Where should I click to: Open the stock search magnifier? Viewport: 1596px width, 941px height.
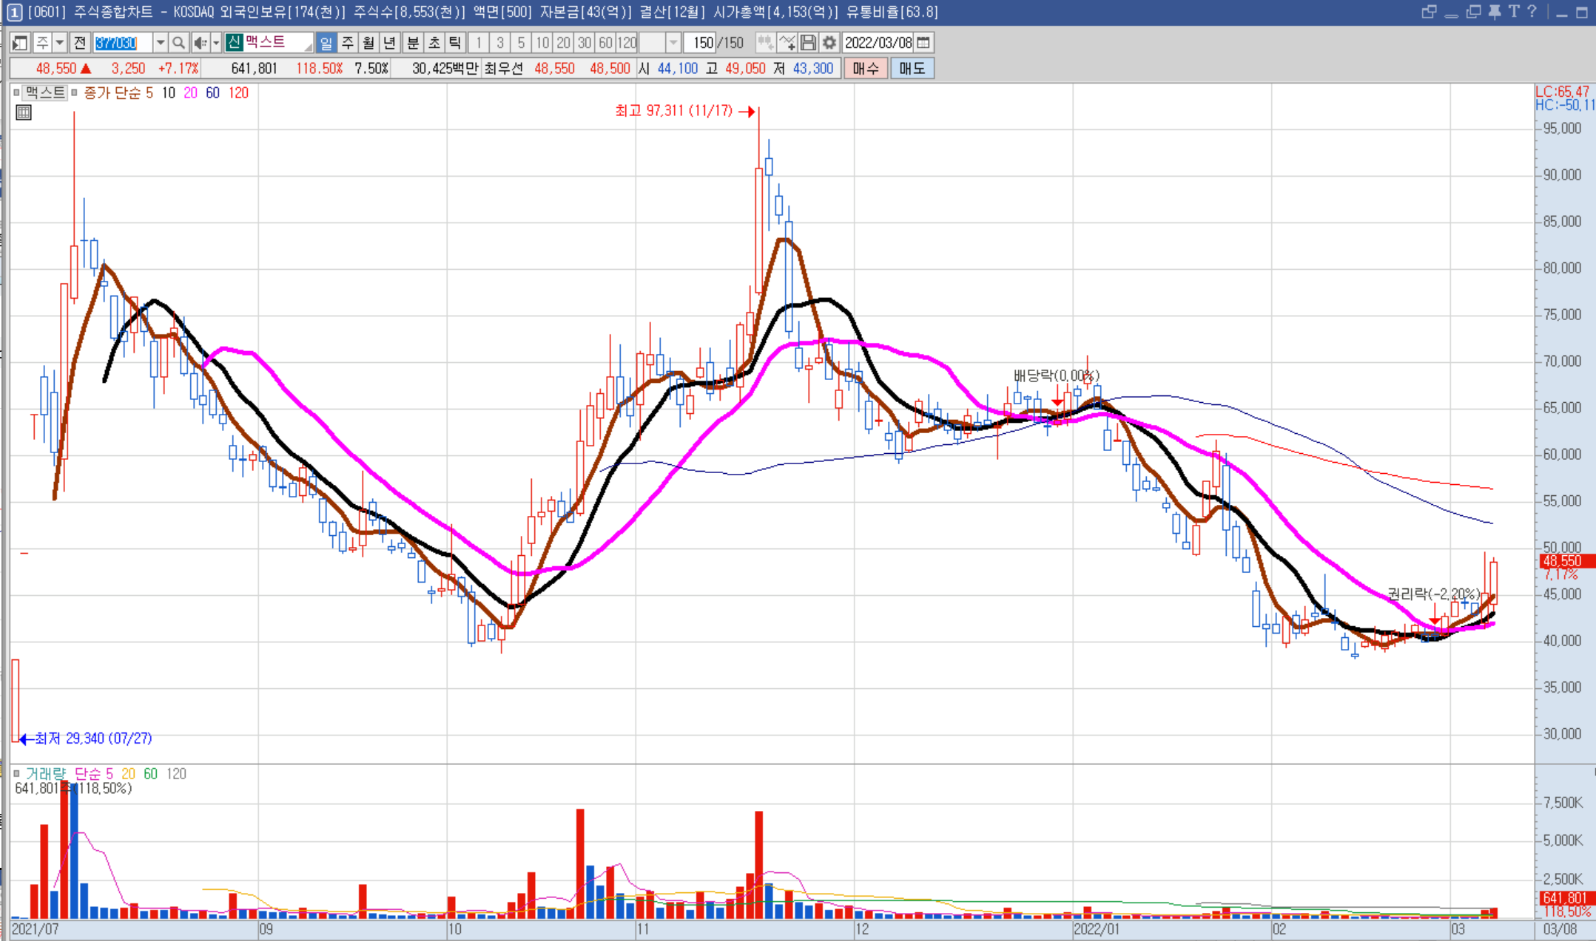178,43
